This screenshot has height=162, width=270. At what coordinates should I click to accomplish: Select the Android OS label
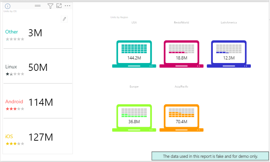pos(14,101)
